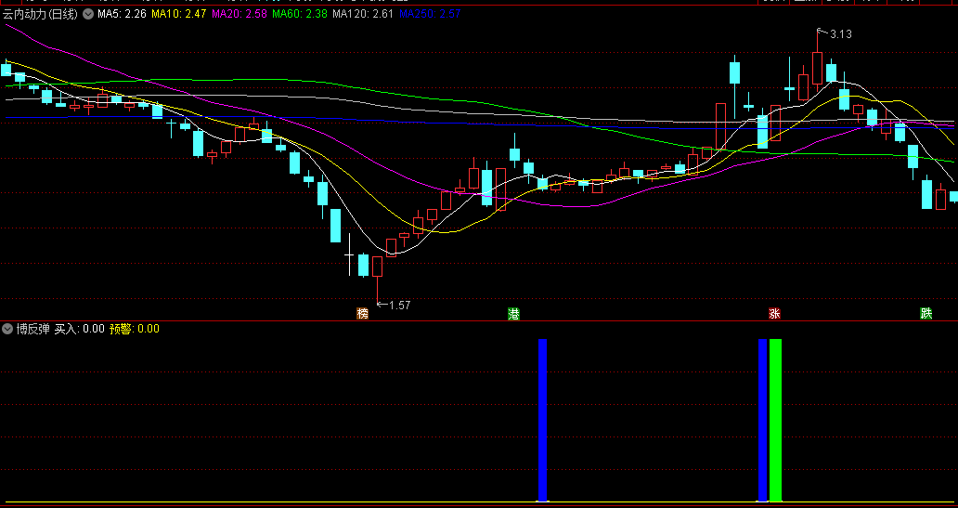
Task: Open the dropdown arrow beside 云内动力(日线)
Action: [88, 14]
